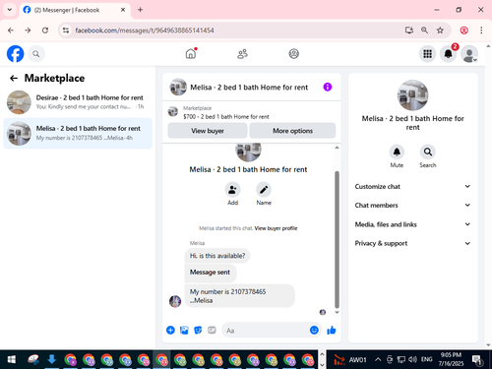The width and height of the screenshot is (492, 369).
Task: Attach a file using the photo icon
Action: point(184,330)
